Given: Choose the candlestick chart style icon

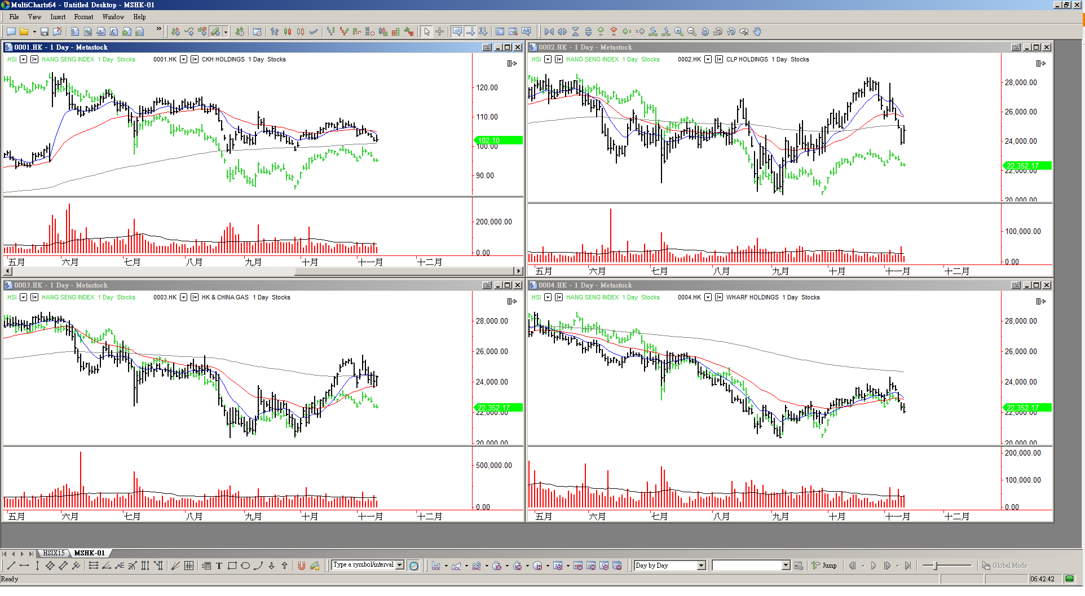Looking at the screenshot, I should [288, 32].
